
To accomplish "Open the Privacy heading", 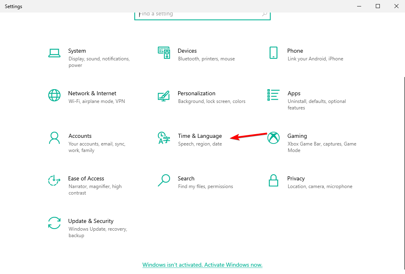I will point(296,178).
